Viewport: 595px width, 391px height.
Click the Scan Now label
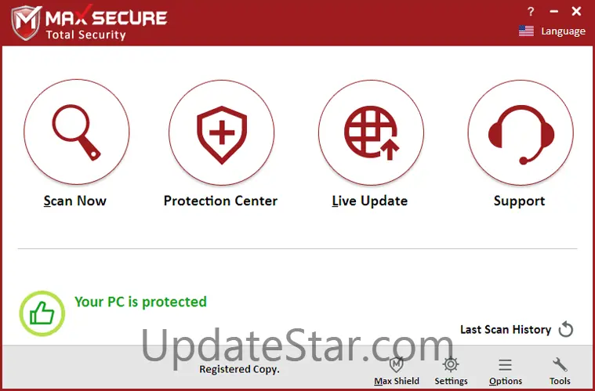74,201
